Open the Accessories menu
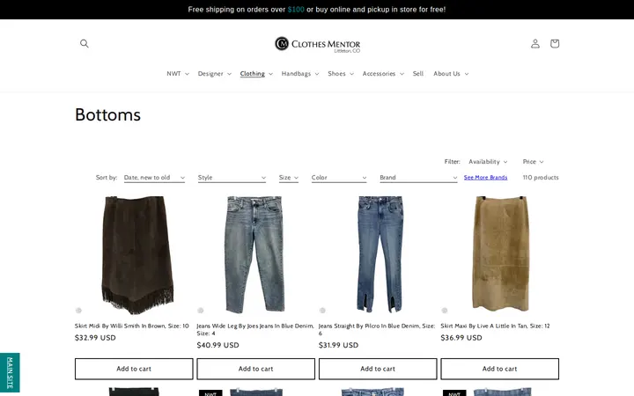Screen dimensions: 634x396 pyautogui.click(x=383, y=74)
